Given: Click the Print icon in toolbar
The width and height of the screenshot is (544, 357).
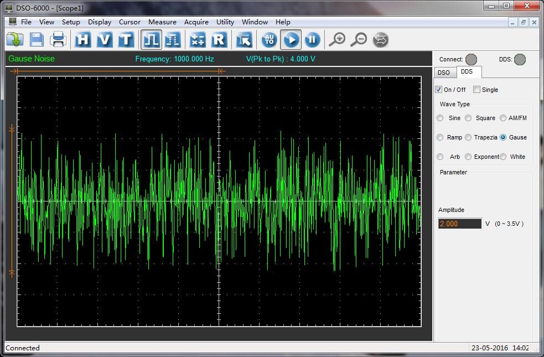Looking at the screenshot, I should coord(58,40).
